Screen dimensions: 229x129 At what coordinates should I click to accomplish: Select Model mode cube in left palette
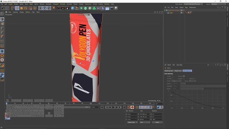click(x=2, y=19)
